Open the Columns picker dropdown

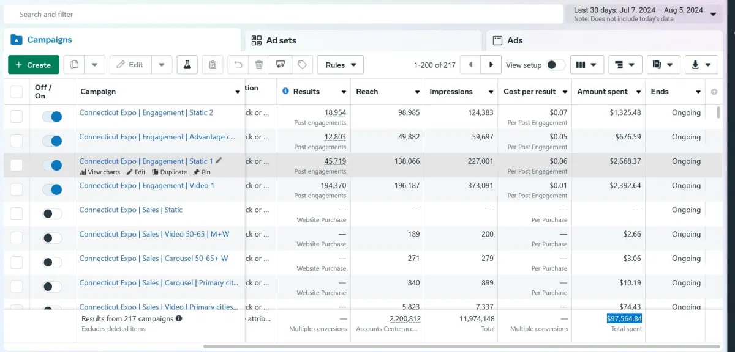pos(587,65)
